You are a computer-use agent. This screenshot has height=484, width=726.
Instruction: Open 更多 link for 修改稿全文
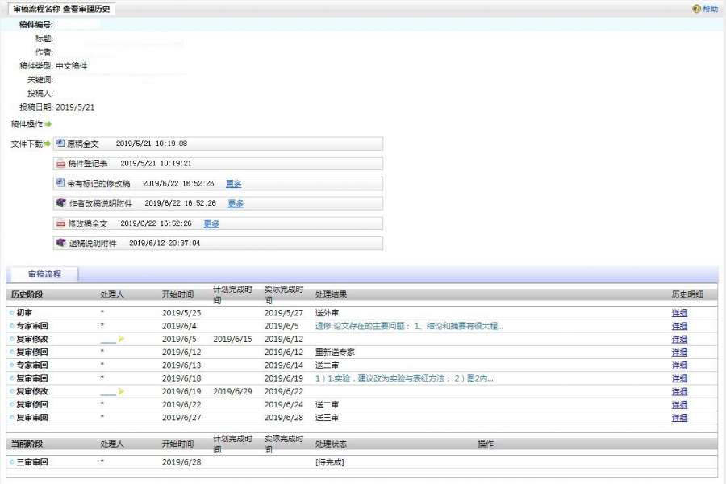[x=211, y=223]
